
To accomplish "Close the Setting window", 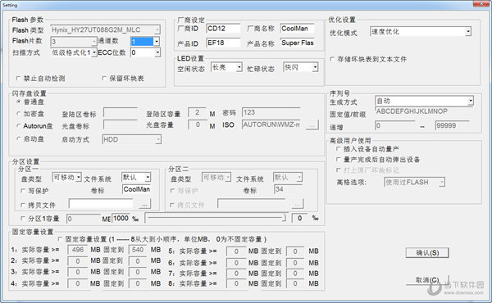I will click(481, 4).
